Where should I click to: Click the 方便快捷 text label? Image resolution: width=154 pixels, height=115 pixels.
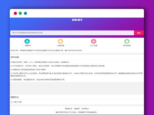60,45
